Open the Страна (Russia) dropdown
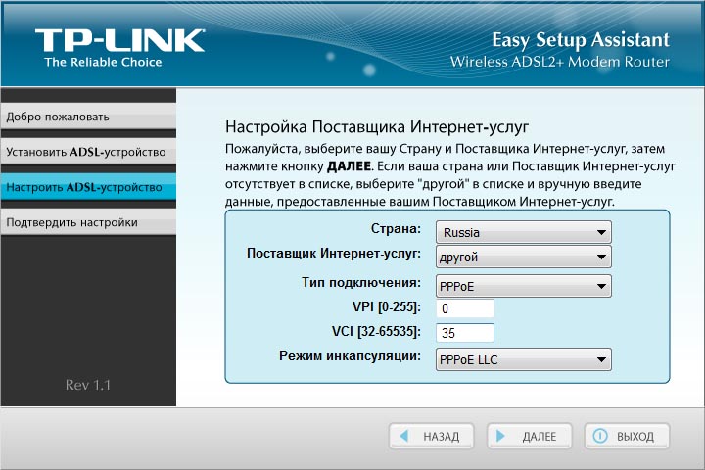 click(x=523, y=232)
